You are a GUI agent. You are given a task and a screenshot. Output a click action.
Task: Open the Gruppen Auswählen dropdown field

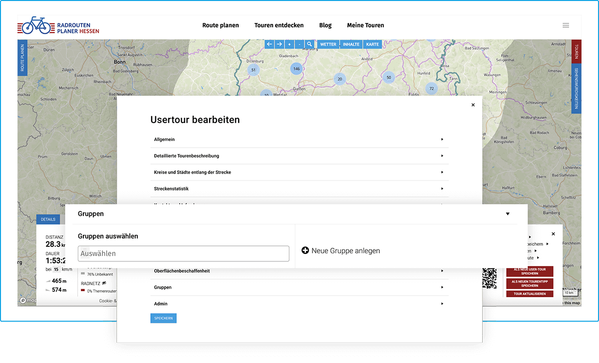coord(184,253)
